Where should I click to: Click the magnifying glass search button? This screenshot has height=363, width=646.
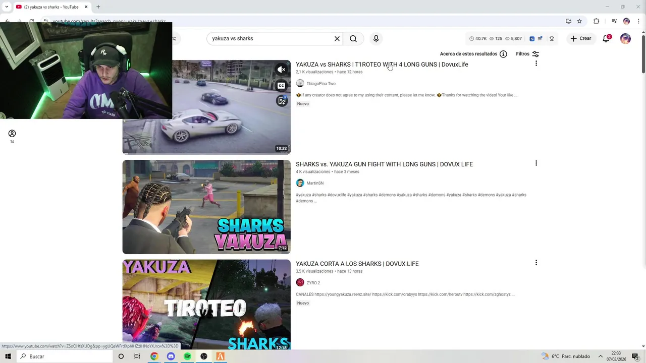pyautogui.click(x=353, y=38)
